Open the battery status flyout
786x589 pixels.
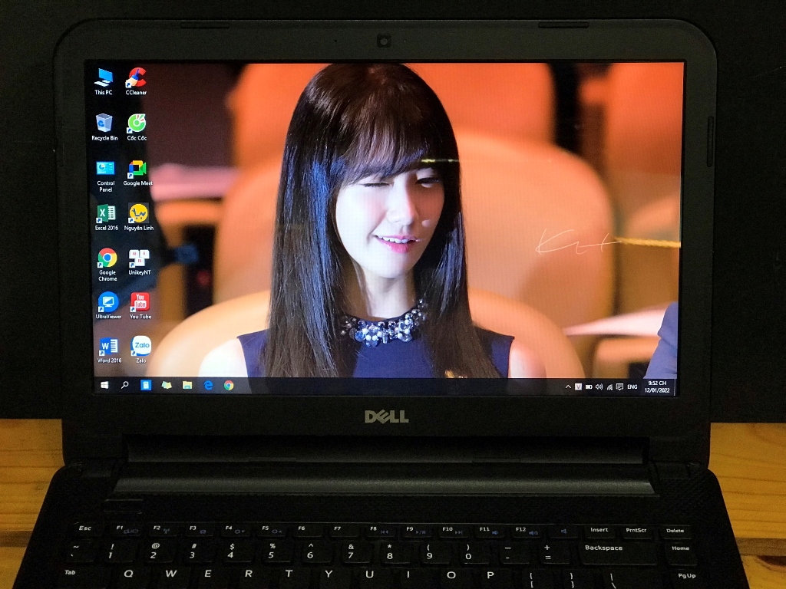588,387
